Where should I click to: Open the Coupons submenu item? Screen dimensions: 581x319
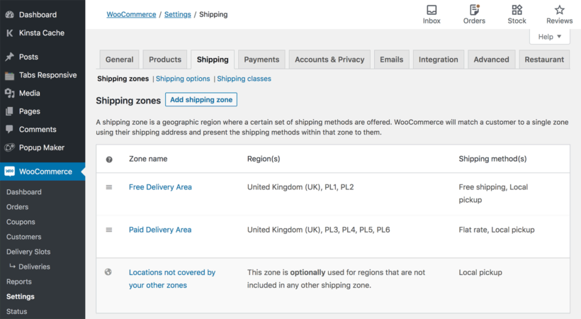(x=21, y=222)
